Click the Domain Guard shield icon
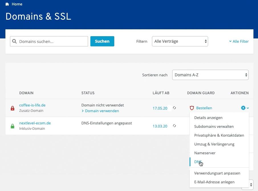258x191 pixels. [192, 108]
